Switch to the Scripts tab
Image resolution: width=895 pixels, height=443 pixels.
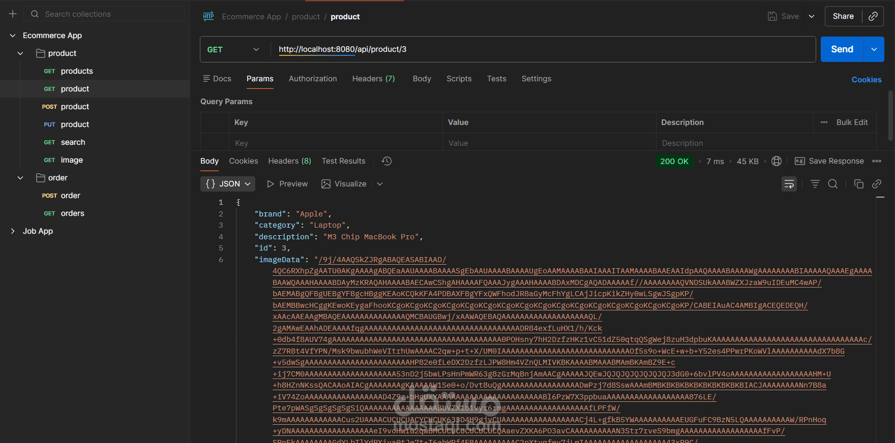(459, 79)
